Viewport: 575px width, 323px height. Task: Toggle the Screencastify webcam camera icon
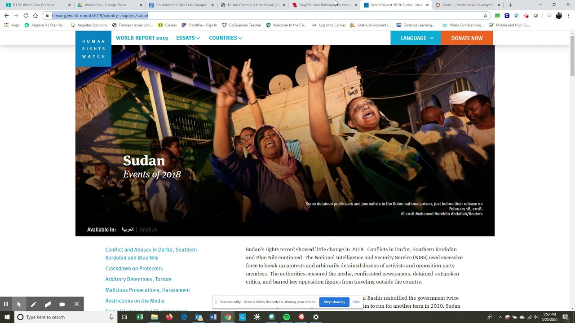pos(62,304)
